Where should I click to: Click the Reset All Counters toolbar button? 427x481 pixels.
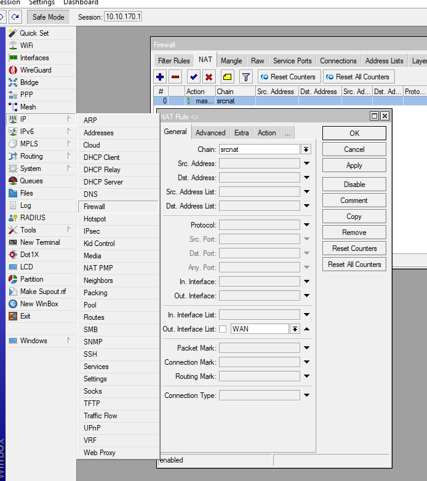[357, 77]
